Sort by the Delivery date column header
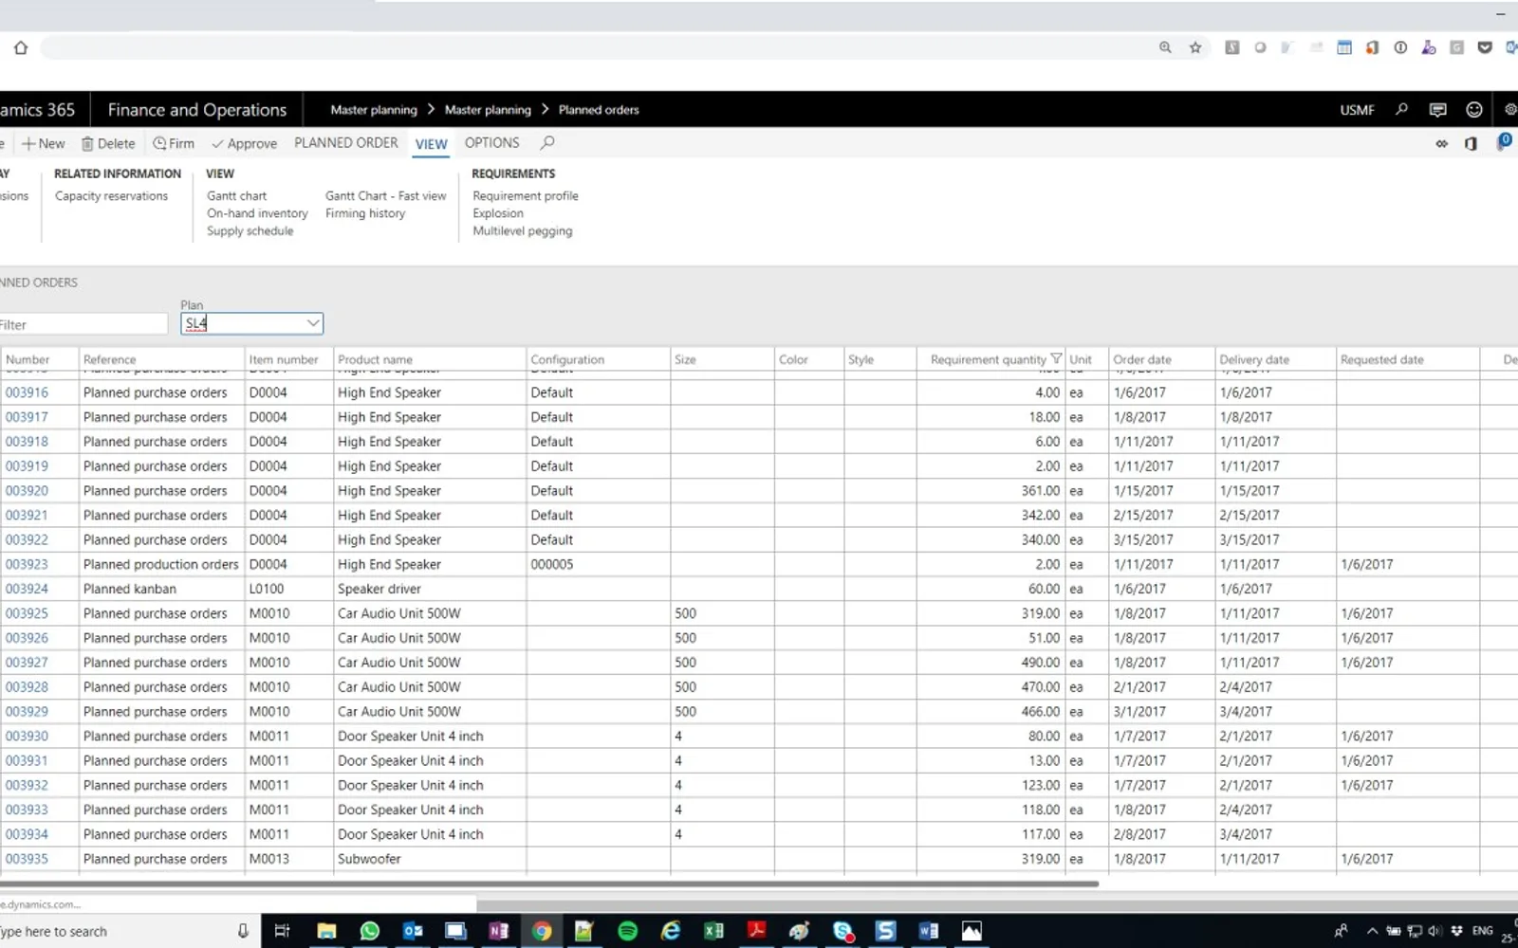1518x948 pixels. point(1254,359)
